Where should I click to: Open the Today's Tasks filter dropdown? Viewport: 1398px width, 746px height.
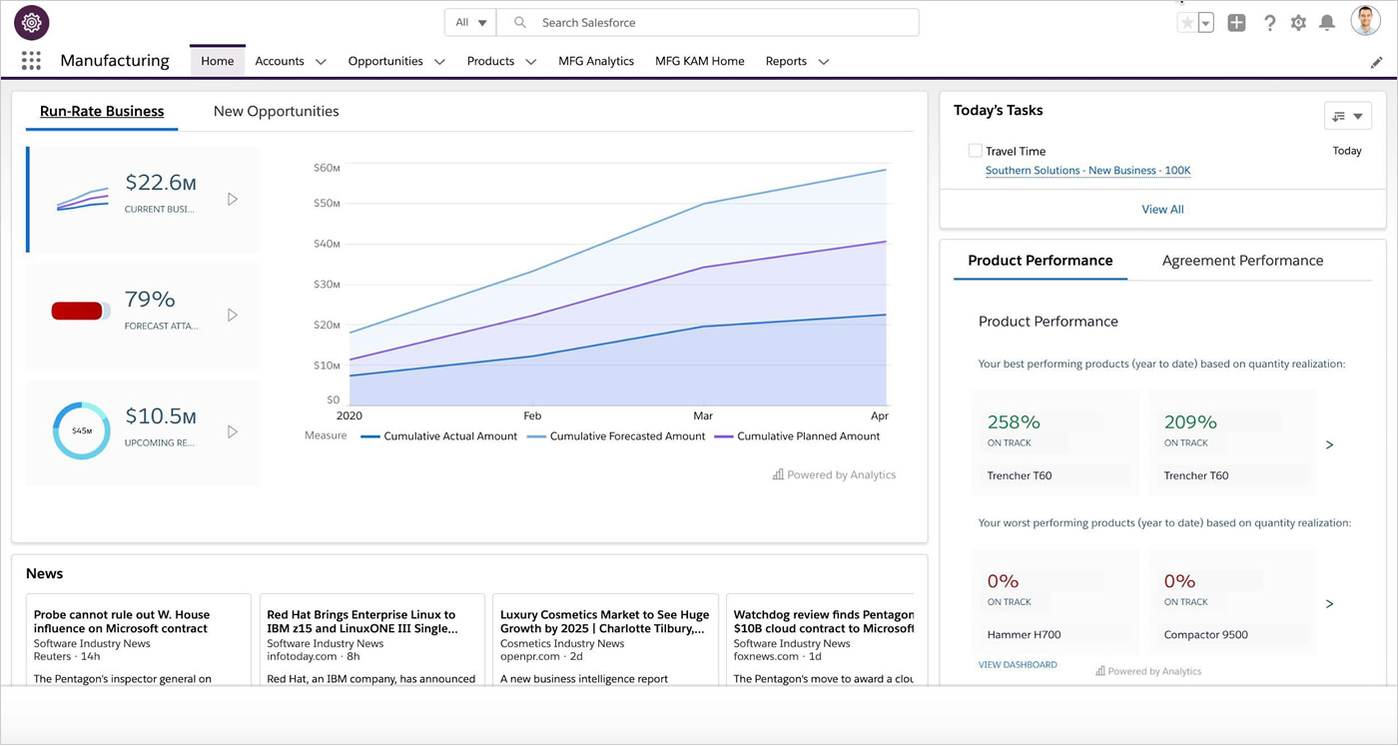tap(1347, 116)
